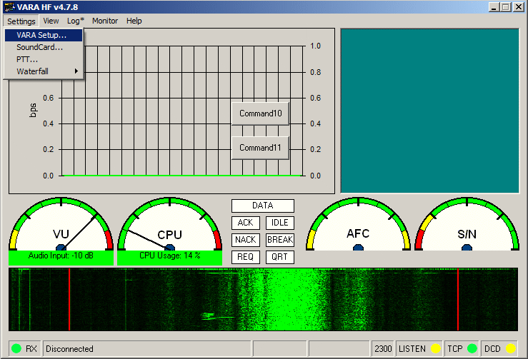Screen dimensions: 528x359
Task: Click the VARA HF title bar icon
Action: (x=9, y=7)
